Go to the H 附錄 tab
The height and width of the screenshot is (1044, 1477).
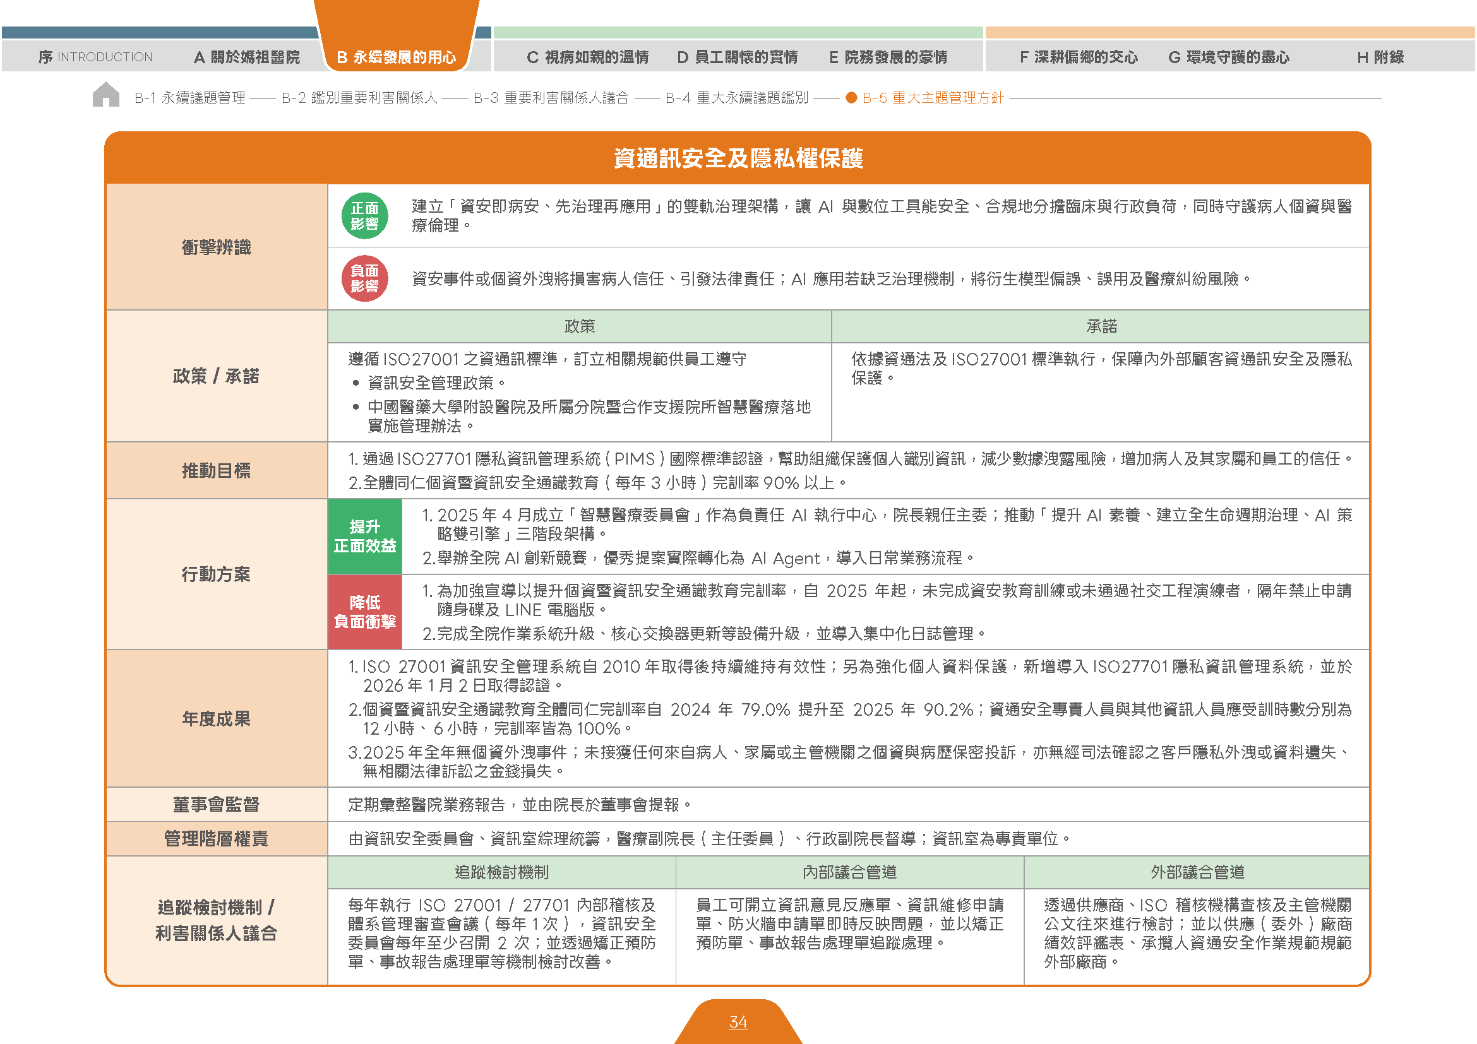1380,57
